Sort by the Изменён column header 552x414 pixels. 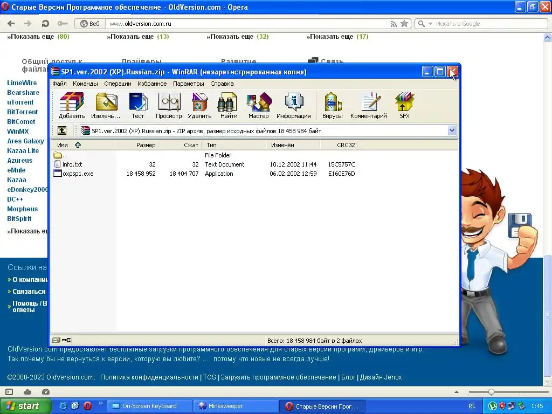(293, 144)
